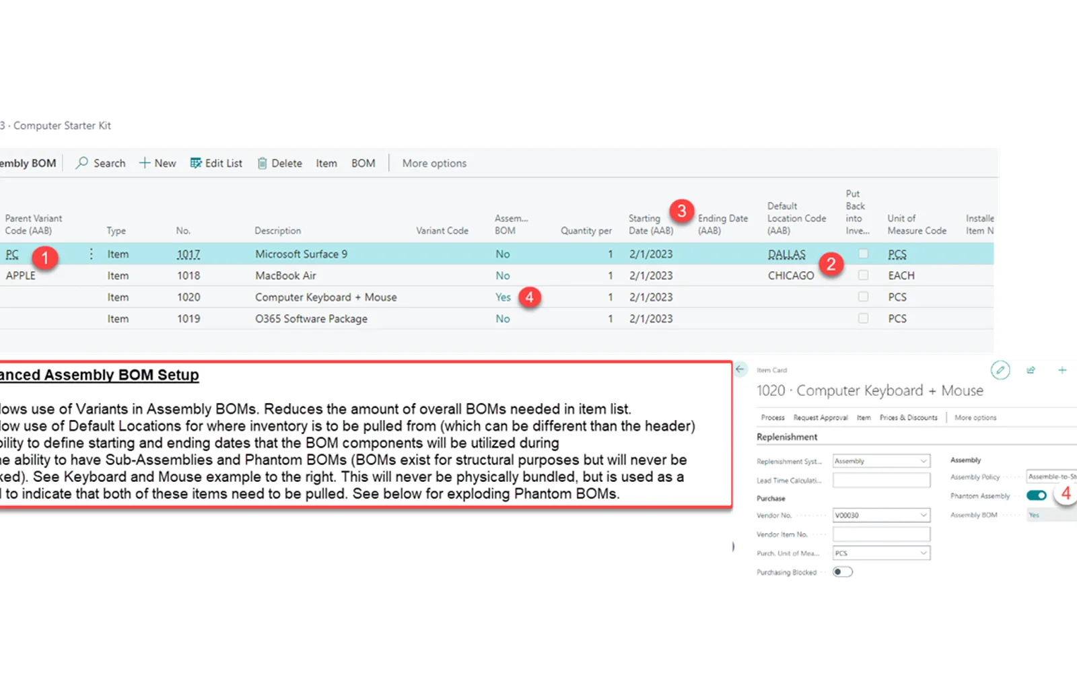The width and height of the screenshot is (1077, 673).
Task: Click the Vendor Item No. input field
Action: pyautogui.click(x=881, y=534)
